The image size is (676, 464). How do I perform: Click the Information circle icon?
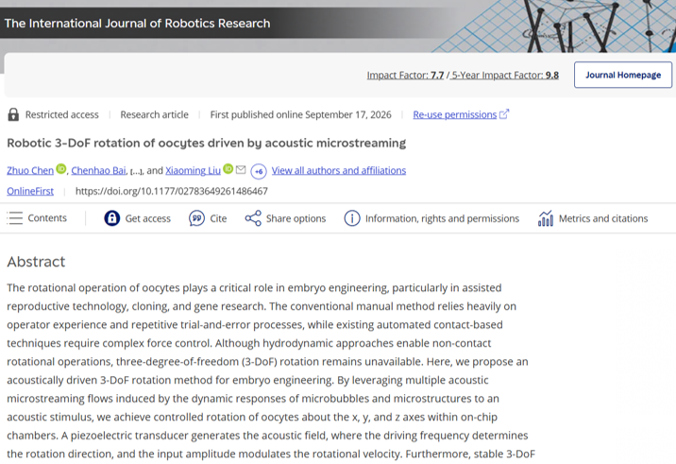[x=352, y=218]
